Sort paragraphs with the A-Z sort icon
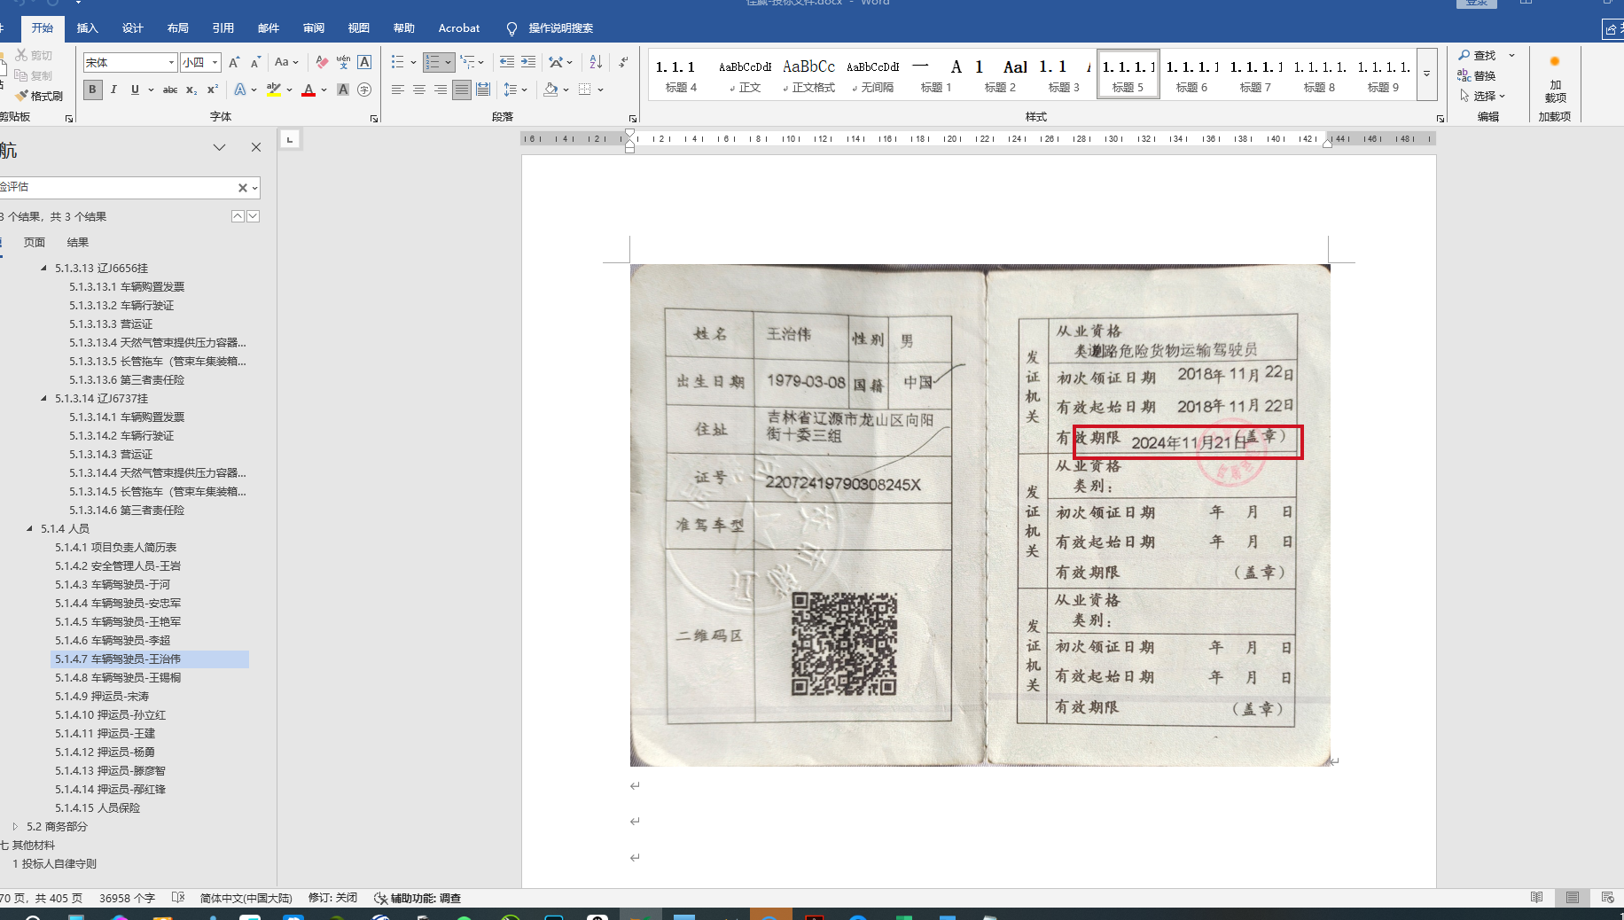 (596, 62)
